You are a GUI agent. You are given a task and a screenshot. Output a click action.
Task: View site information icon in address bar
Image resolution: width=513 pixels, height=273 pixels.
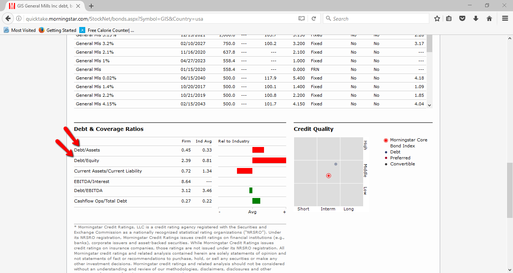tap(19, 18)
